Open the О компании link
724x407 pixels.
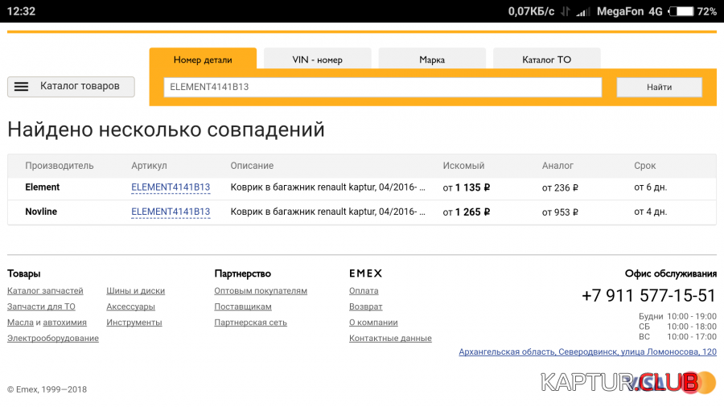coord(373,322)
